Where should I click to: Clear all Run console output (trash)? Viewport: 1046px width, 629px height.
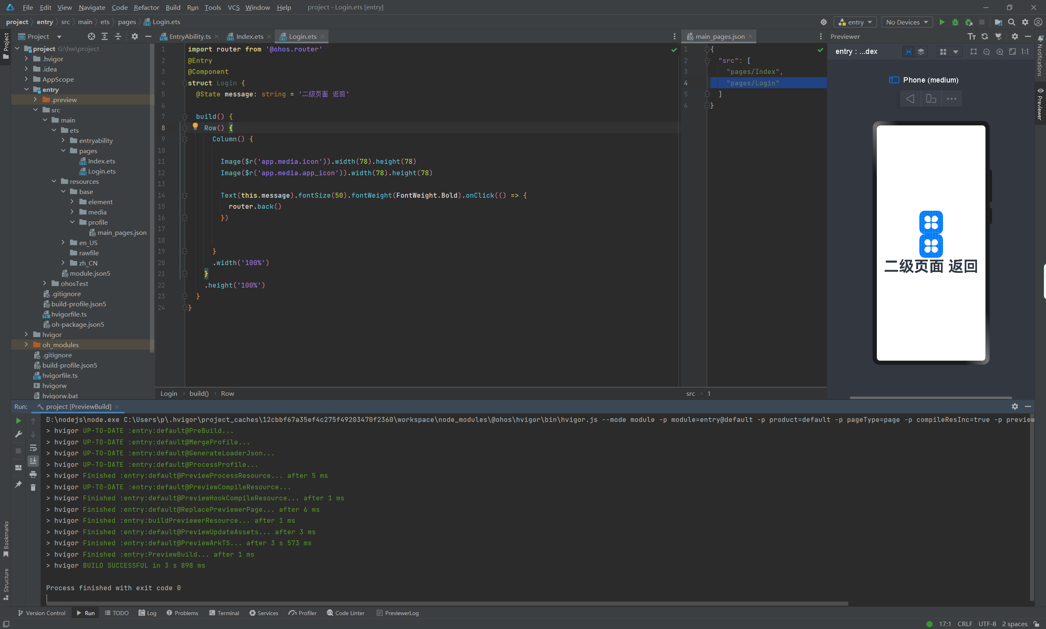tap(33, 487)
